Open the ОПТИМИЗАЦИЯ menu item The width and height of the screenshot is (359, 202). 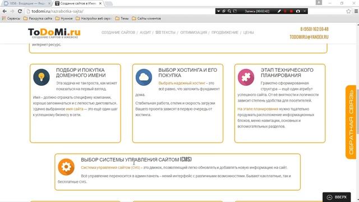[x=194, y=33]
